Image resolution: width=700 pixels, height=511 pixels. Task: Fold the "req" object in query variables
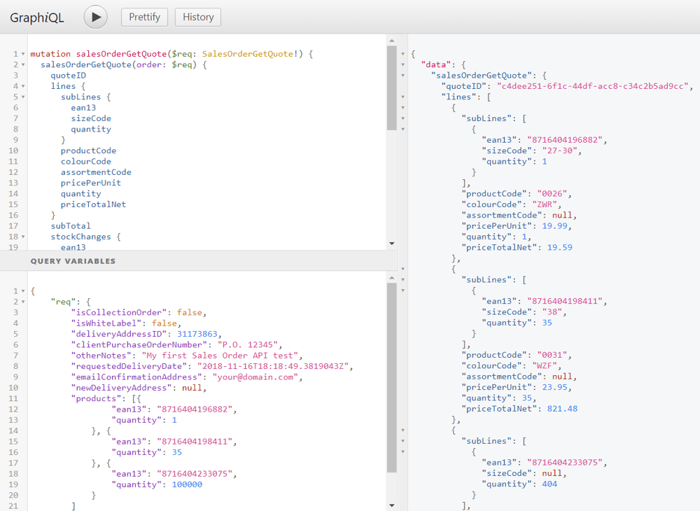[23, 302]
